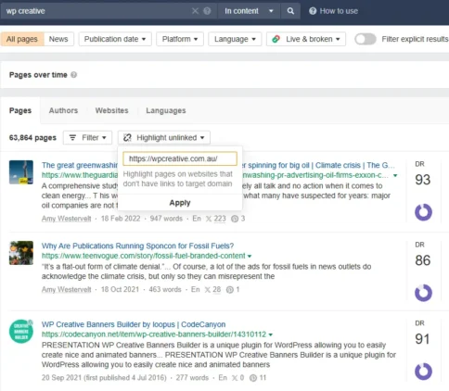This screenshot has height=391, width=449.
Task: Switch to the Languages tab
Action: coord(166,110)
